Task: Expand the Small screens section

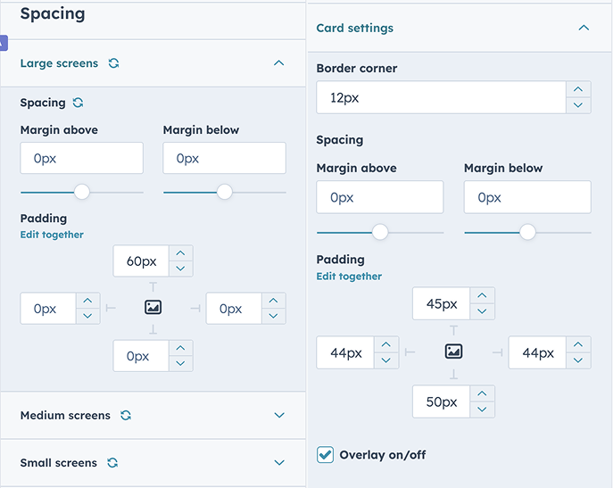Action: pyautogui.click(x=279, y=463)
